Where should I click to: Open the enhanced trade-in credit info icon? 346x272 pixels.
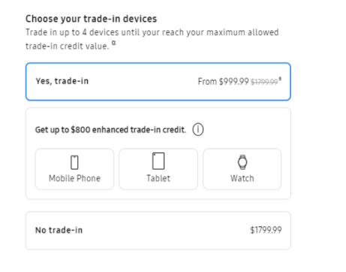198,129
